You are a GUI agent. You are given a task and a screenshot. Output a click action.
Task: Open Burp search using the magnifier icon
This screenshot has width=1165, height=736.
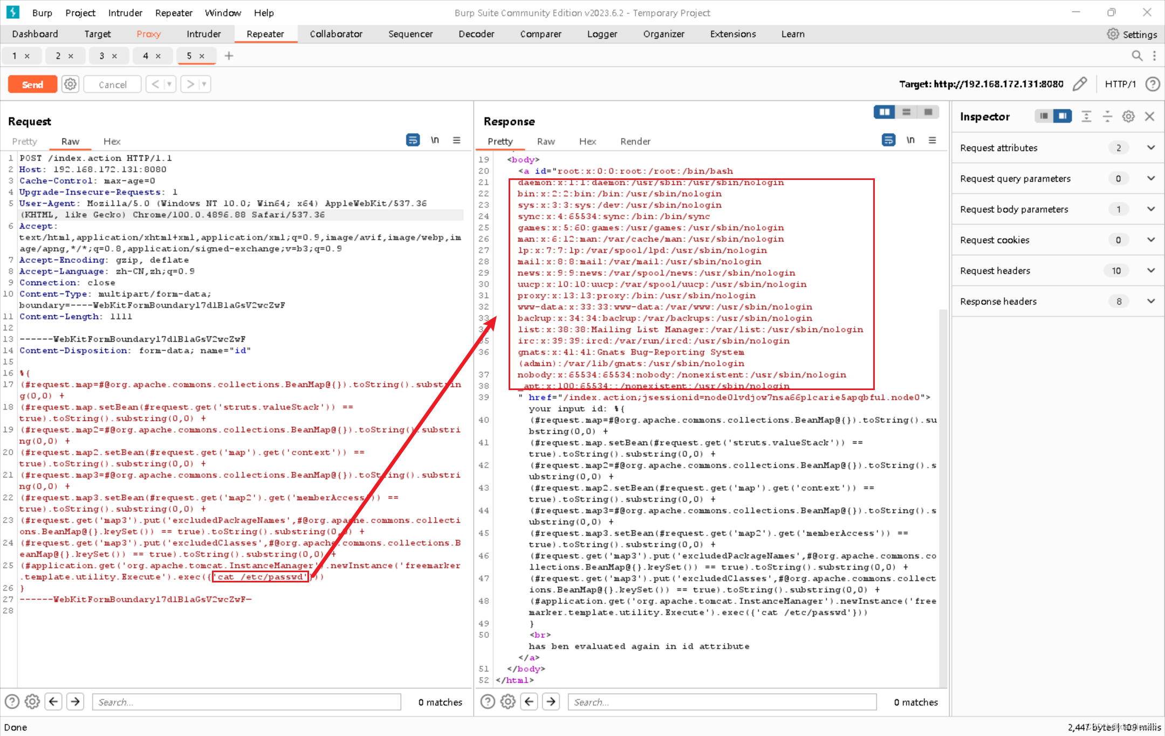[1137, 55]
